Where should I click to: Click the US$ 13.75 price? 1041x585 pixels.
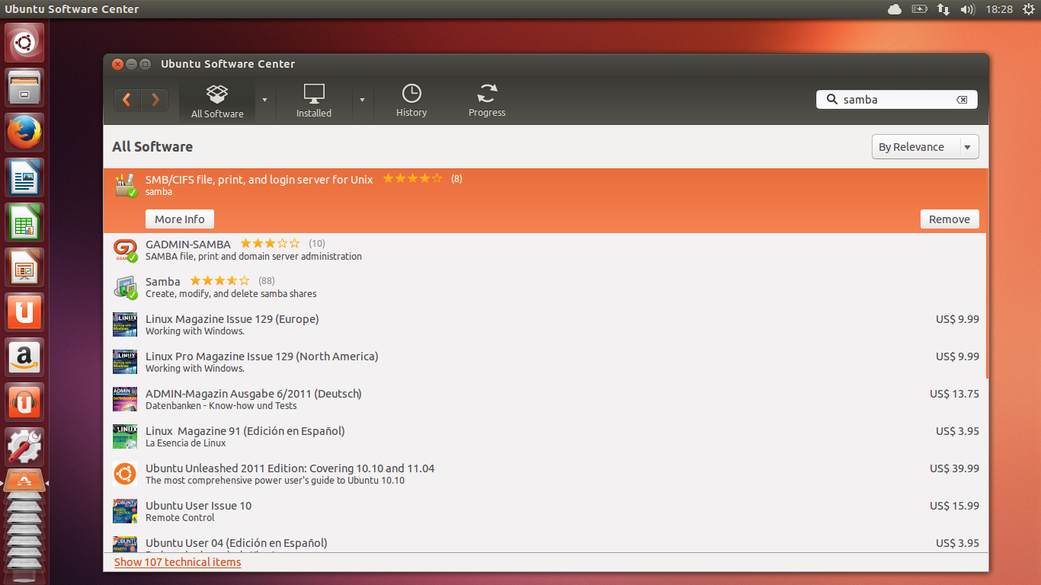(954, 394)
